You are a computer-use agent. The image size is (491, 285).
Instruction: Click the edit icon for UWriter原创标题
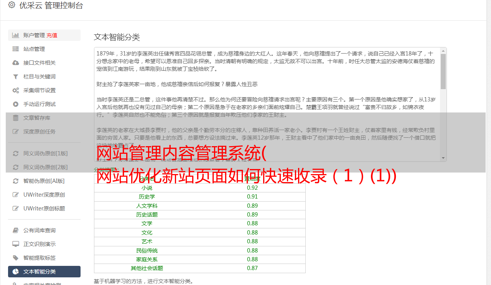click(x=15, y=208)
